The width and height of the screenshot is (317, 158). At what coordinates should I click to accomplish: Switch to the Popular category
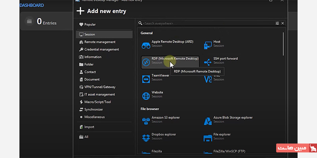tap(90, 24)
